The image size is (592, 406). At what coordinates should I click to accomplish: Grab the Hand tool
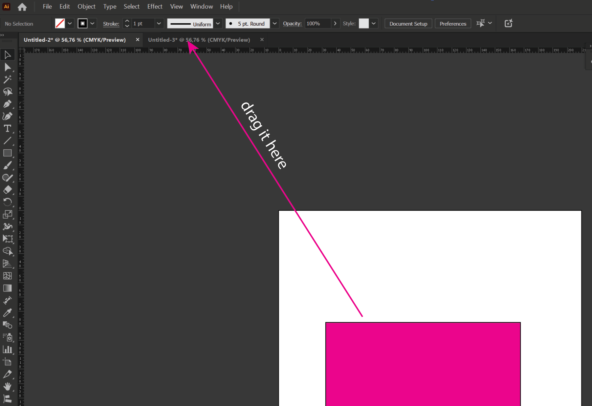[x=8, y=386]
